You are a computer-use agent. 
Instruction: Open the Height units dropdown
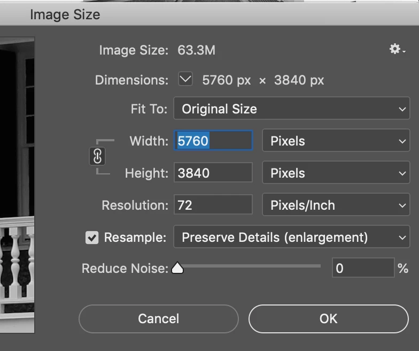[x=336, y=173]
